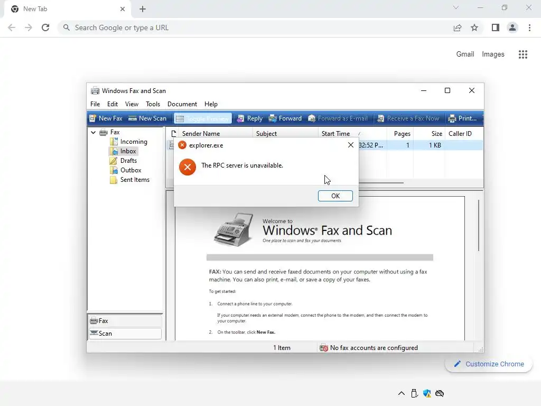The width and height of the screenshot is (541, 406).
Task: Reload the Chrome page
Action: (x=45, y=27)
